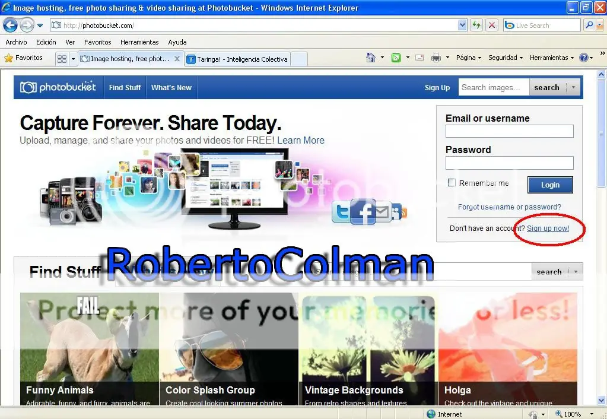
Task: Open What's New in the Photobucket navbar
Action: click(x=171, y=87)
